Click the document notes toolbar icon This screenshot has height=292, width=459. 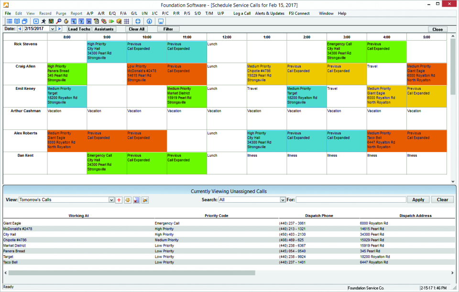tap(96, 22)
